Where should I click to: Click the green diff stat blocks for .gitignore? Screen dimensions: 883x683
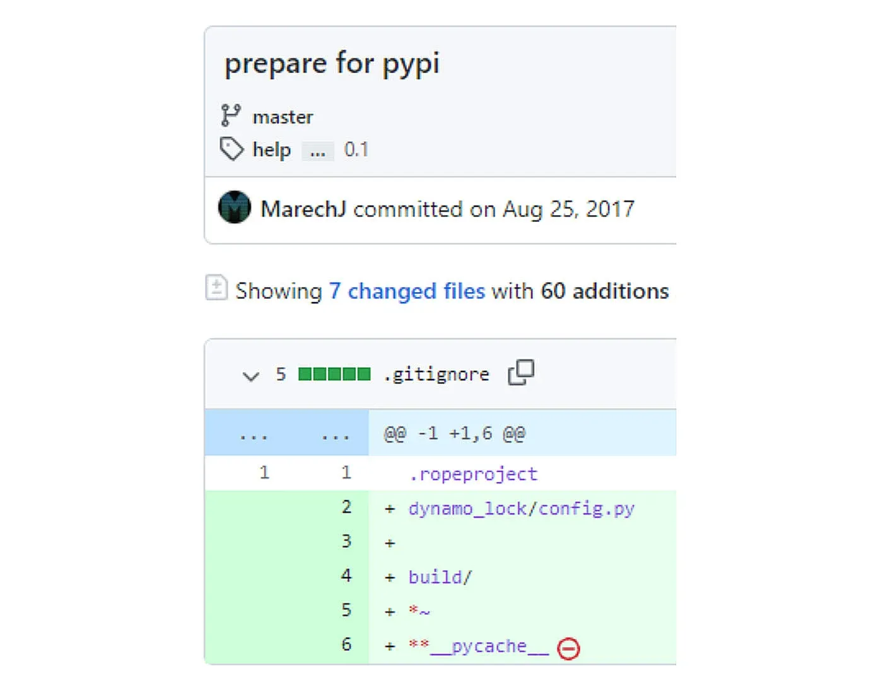point(334,373)
